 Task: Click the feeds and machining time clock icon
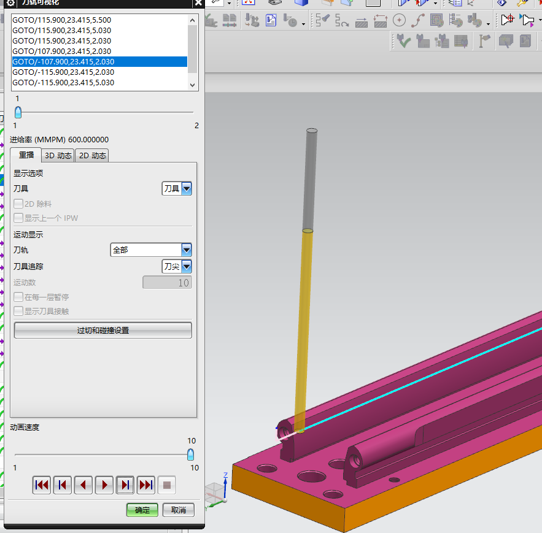pyautogui.click(x=290, y=20)
